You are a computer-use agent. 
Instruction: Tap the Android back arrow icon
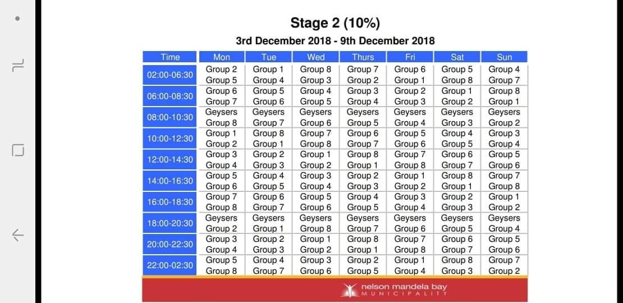tap(17, 235)
